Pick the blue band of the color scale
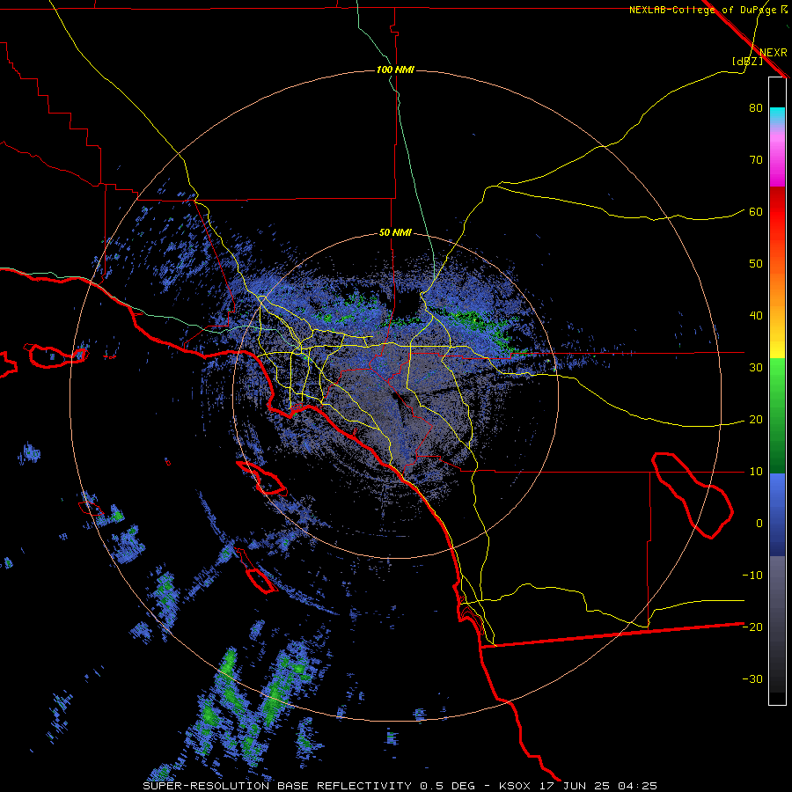 click(777, 514)
